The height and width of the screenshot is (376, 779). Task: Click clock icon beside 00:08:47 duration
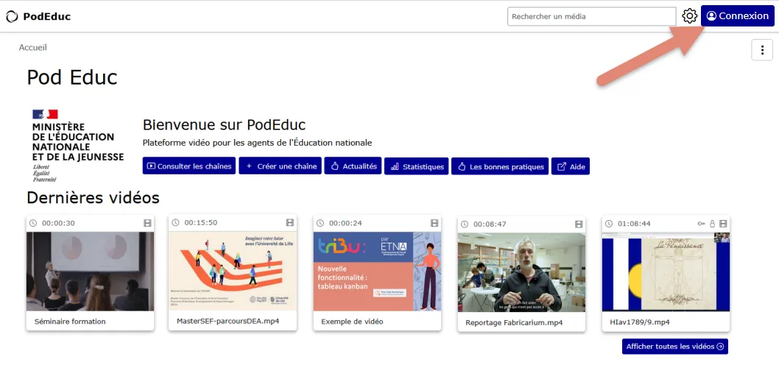(x=465, y=224)
